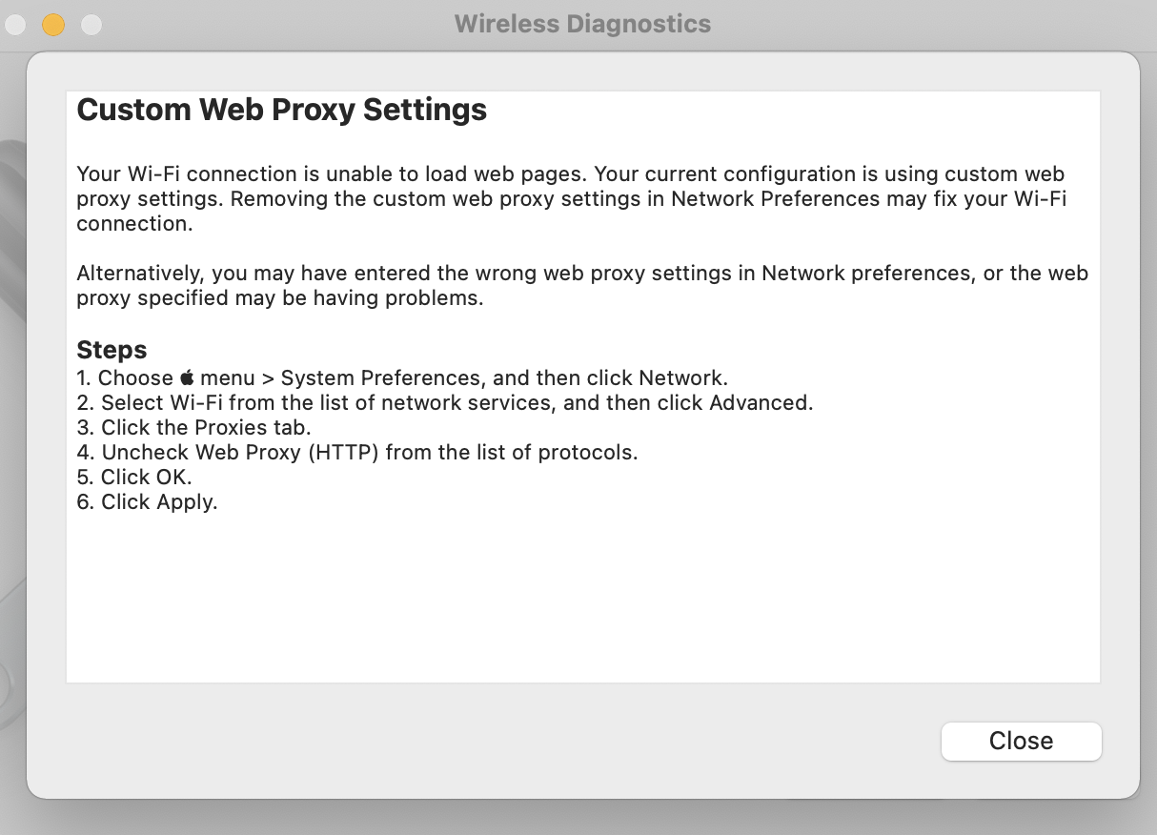1157x835 pixels.
Task: Click the word Advanced in step 2
Action: (760, 402)
